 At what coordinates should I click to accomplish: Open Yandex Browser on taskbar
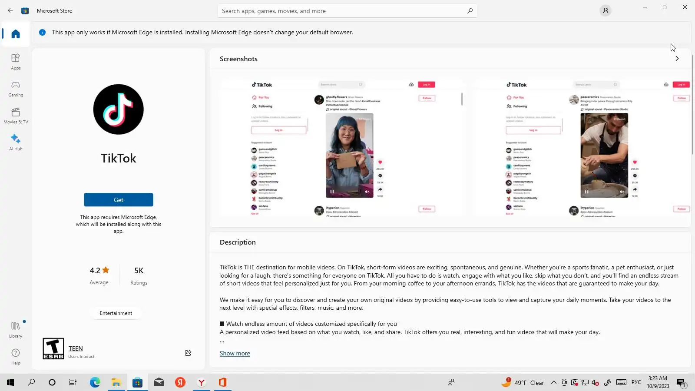(x=202, y=382)
